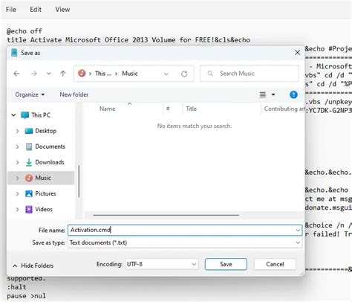Open the Organize dropdown menu

point(30,94)
